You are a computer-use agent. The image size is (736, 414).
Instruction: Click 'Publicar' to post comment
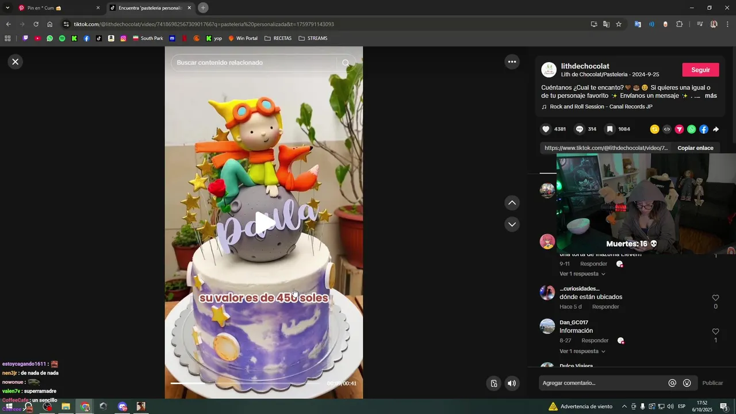(712, 383)
